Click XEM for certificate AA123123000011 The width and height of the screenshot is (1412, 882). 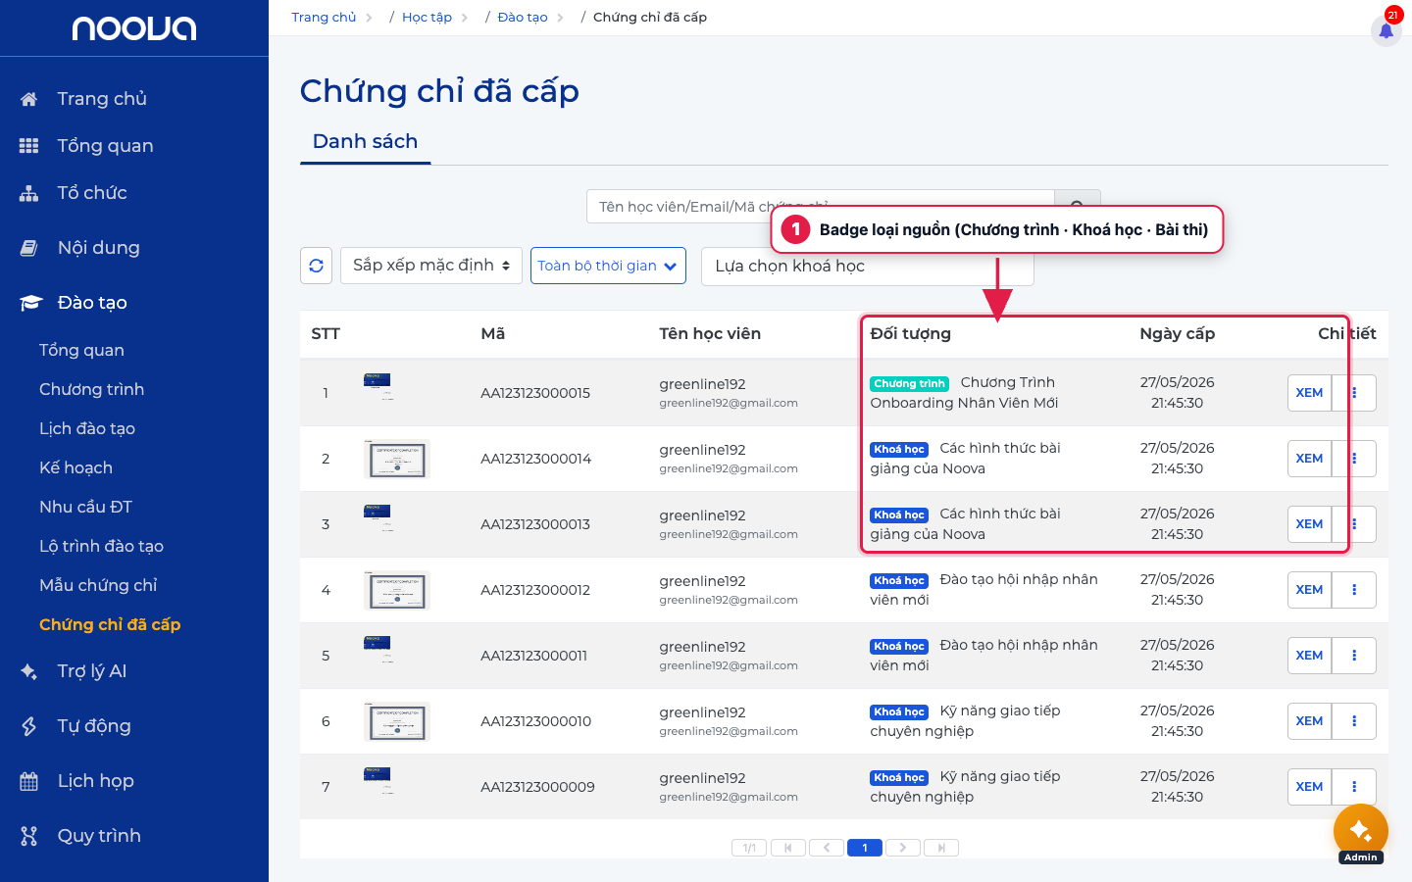pyautogui.click(x=1309, y=656)
